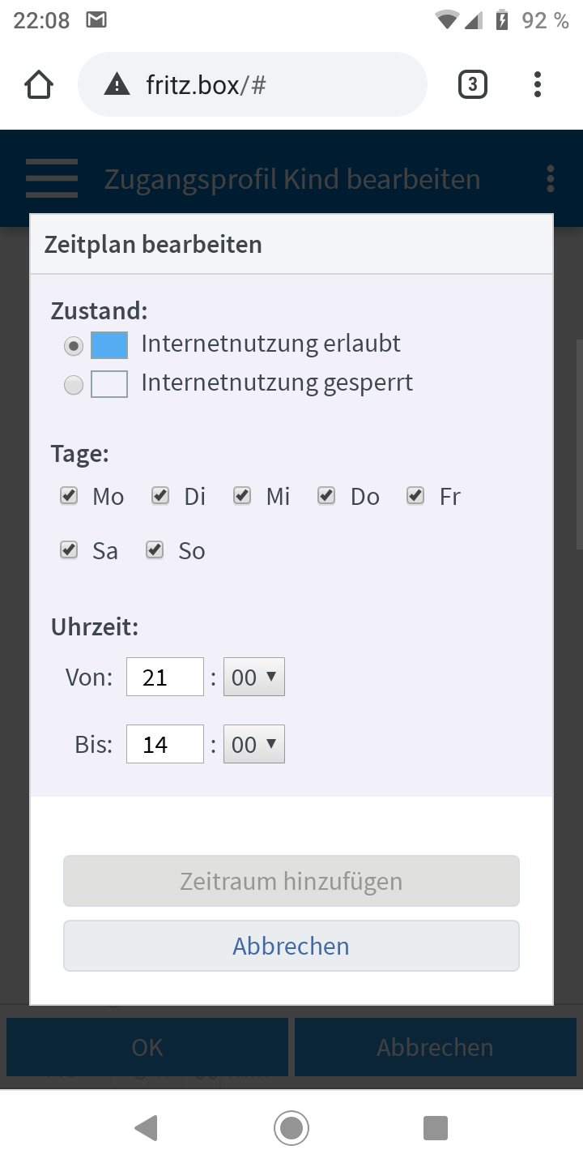Open Chrome's three-dot overflow menu
This screenshot has height=1167, width=583.
pos(538,84)
